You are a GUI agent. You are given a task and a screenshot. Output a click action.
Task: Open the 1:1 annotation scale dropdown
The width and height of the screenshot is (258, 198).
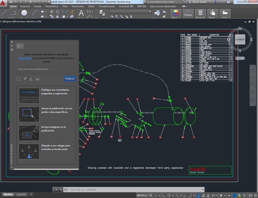click(214, 195)
